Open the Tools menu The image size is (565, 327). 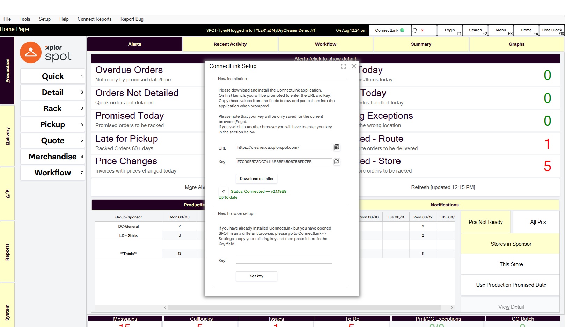[x=25, y=19]
